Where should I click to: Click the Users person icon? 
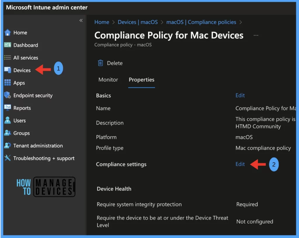[x=7, y=120]
